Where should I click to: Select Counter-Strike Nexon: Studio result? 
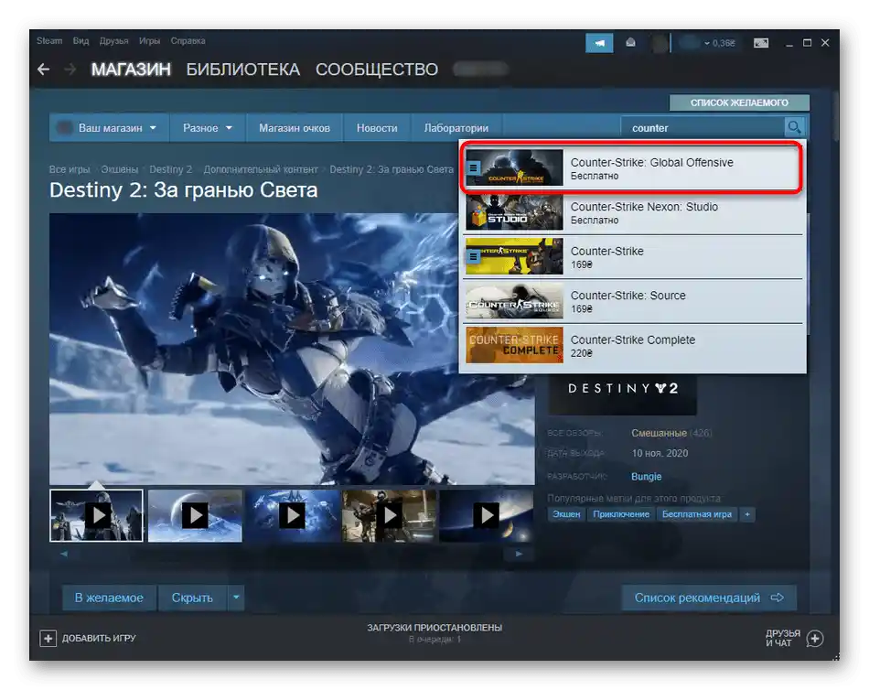coord(634,213)
